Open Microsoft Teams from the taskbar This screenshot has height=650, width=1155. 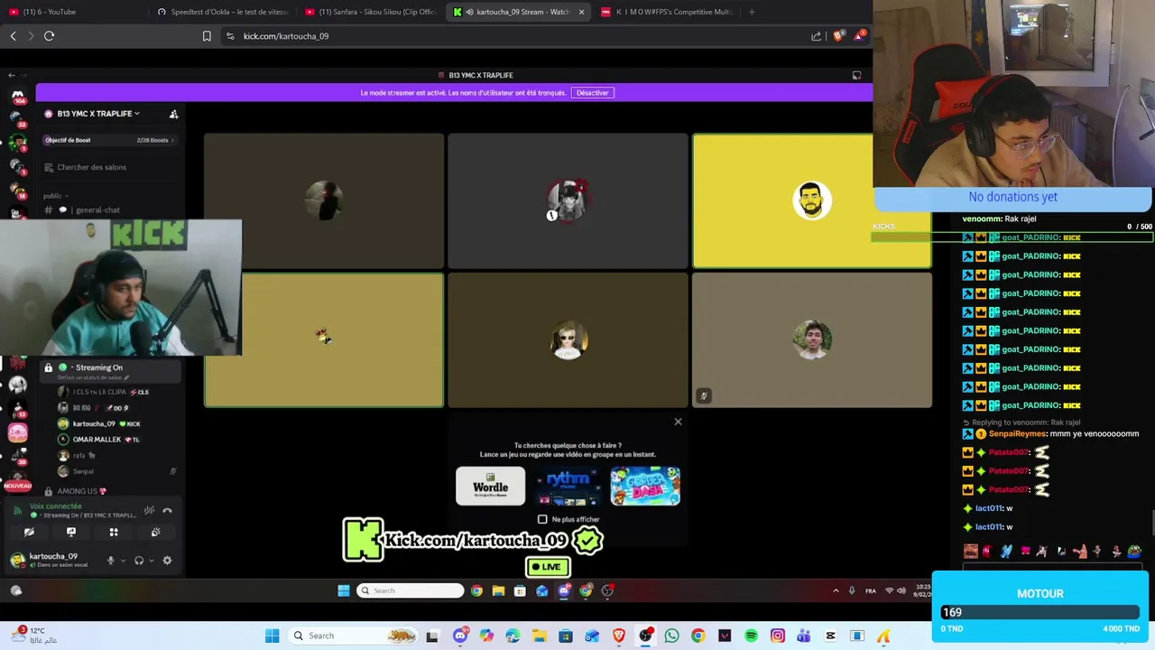click(804, 636)
